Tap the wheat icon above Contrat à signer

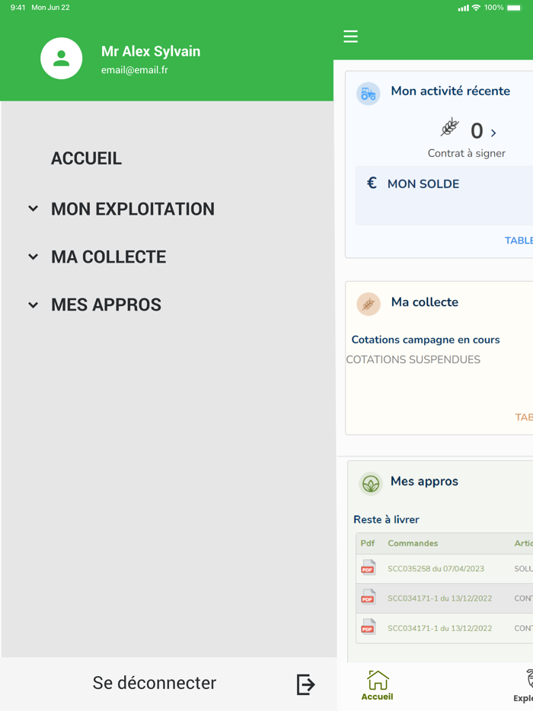(x=449, y=127)
